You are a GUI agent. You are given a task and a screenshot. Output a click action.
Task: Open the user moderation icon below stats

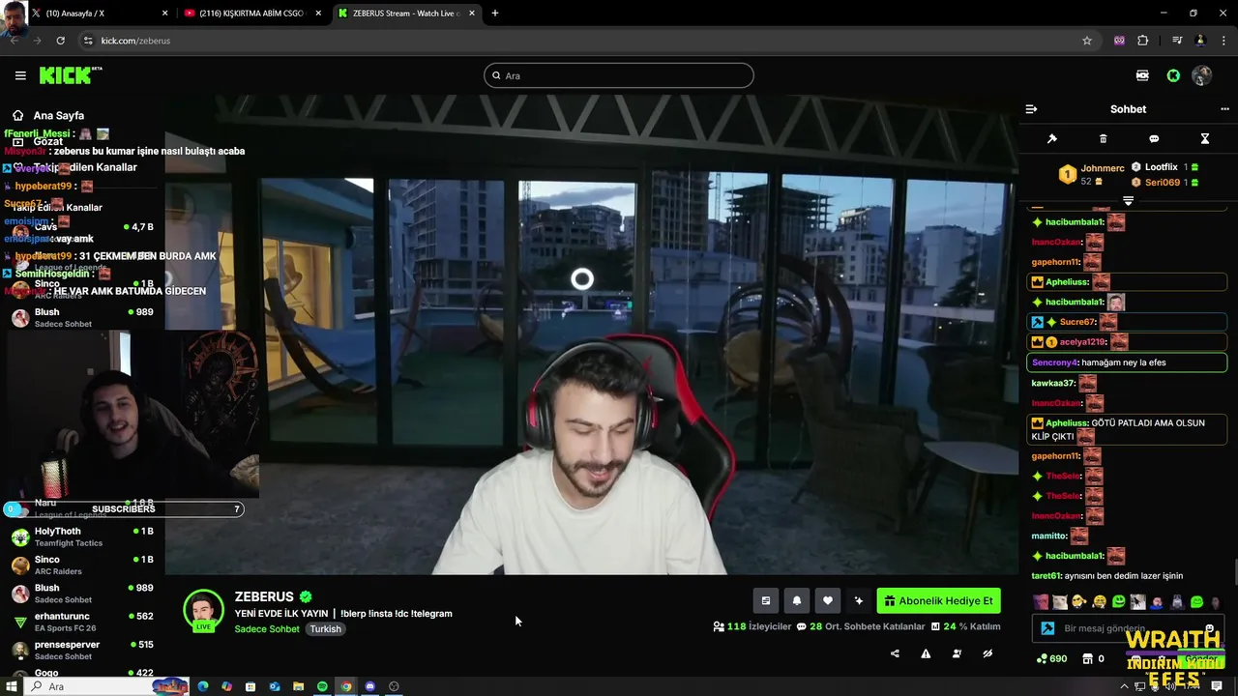[957, 653]
